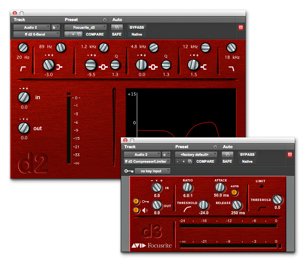The height and width of the screenshot is (268, 307).
Task: Toggle COMPARE in the d2 window
Action: 95,34
